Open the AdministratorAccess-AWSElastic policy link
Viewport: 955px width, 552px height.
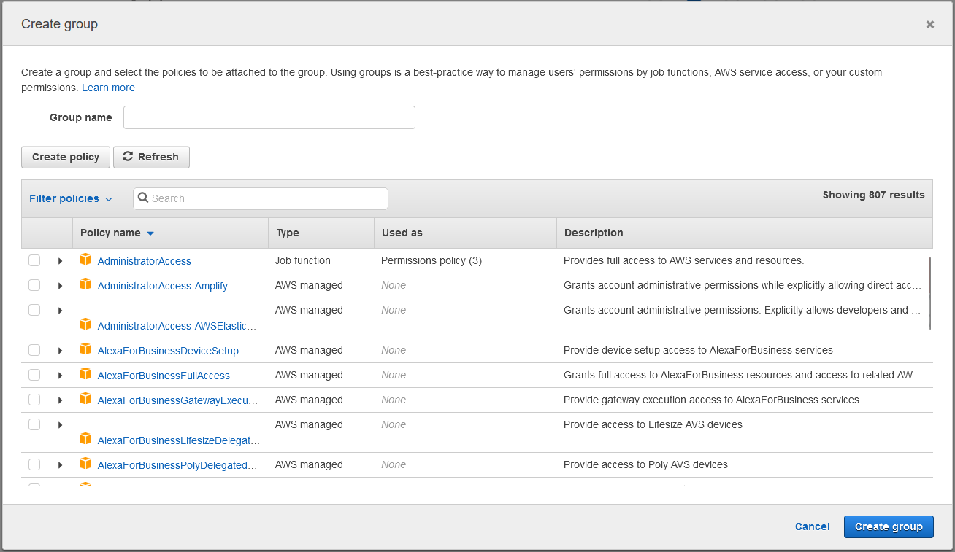[177, 326]
